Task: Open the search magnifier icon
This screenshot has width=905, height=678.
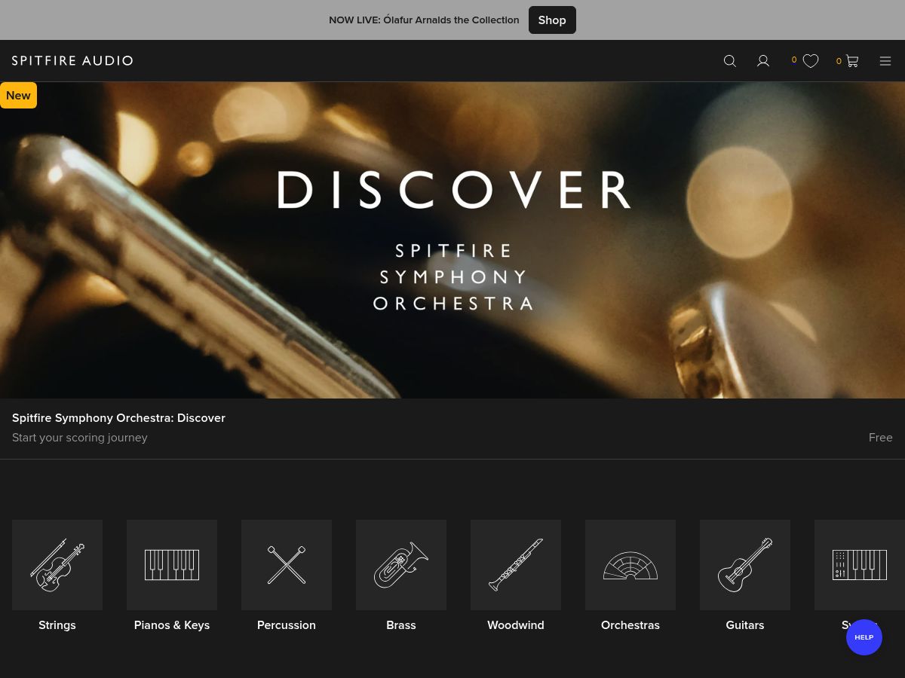Action: point(729,61)
